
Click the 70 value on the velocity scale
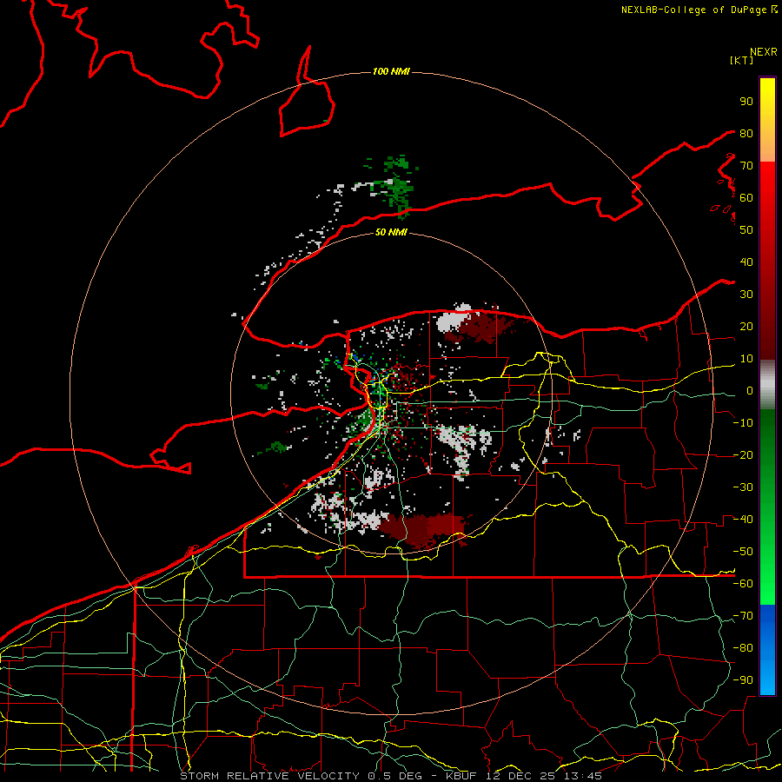pos(746,166)
